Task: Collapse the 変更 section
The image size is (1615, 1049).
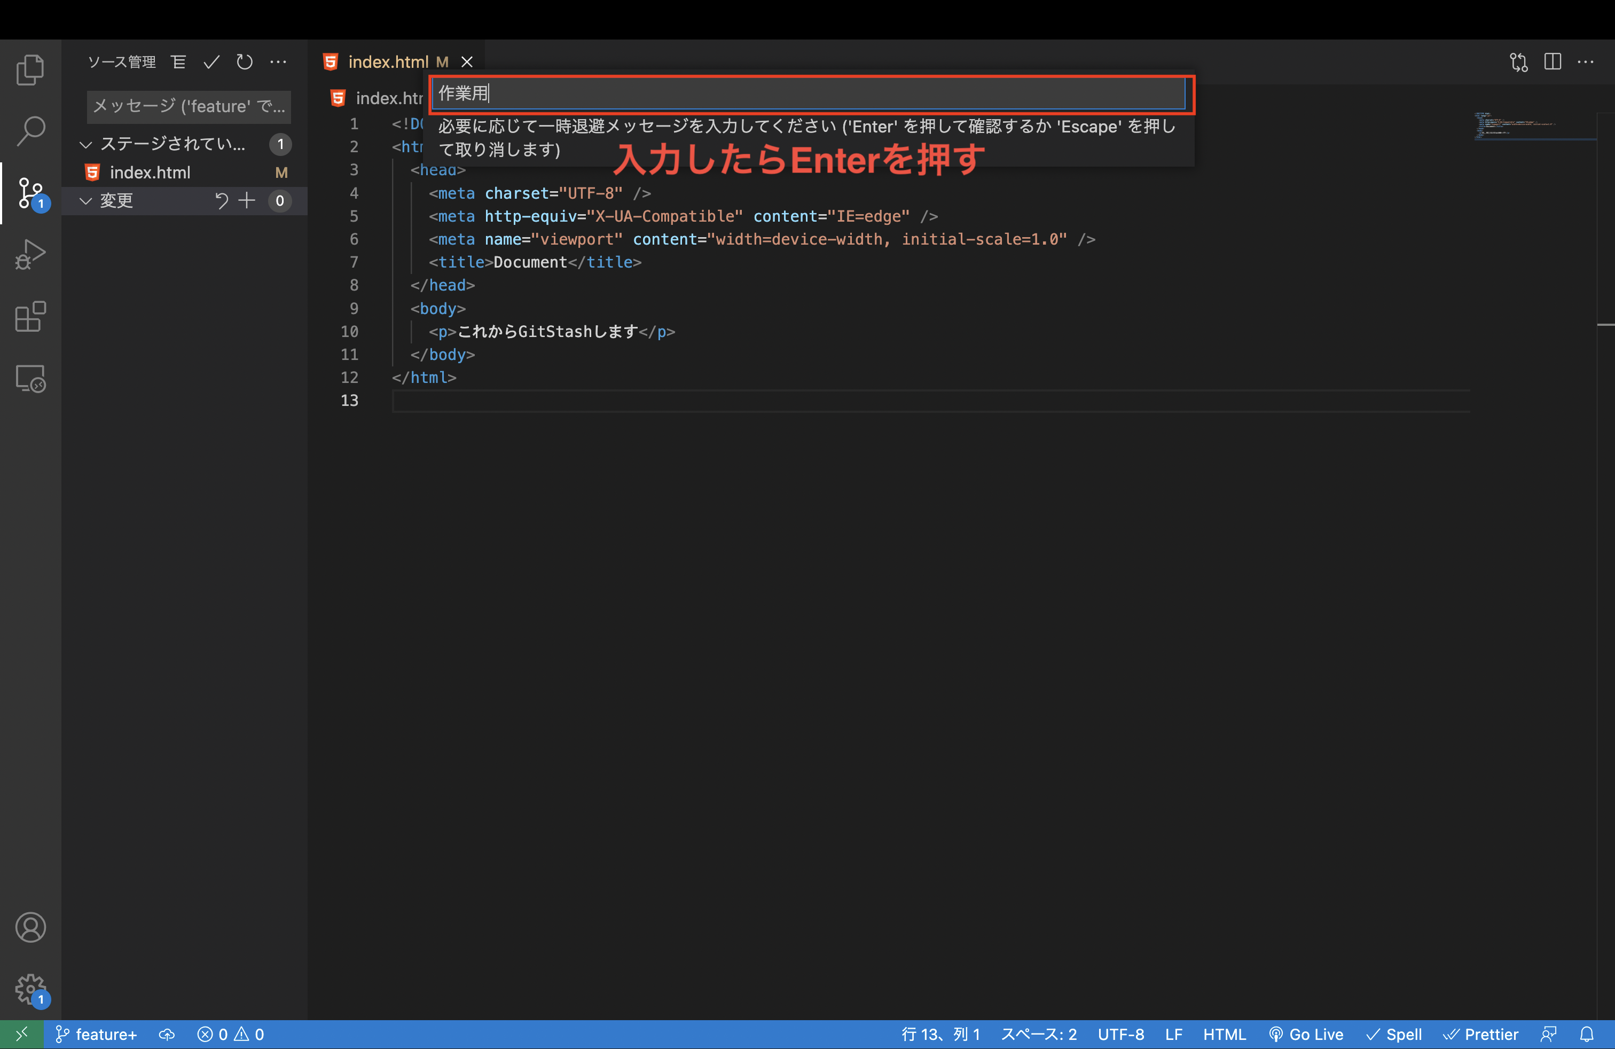Action: (85, 201)
